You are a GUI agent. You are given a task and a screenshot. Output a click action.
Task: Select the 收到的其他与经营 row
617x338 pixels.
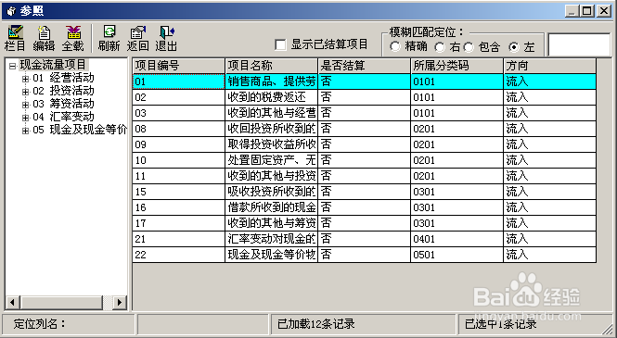(365, 113)
